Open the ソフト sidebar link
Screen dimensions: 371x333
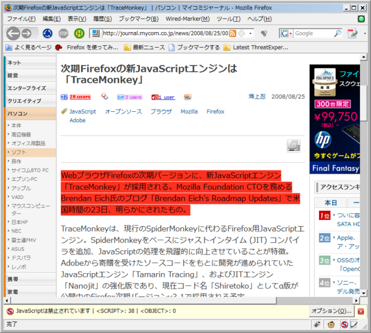point(19,153)
